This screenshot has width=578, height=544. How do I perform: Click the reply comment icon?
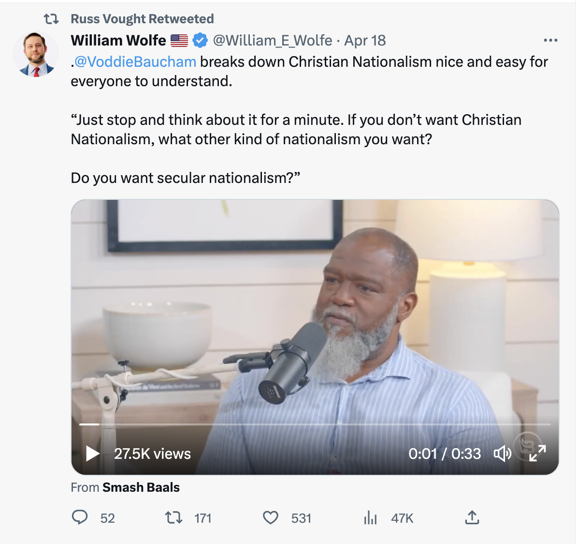pyautogui.click(x=80, y=517)
